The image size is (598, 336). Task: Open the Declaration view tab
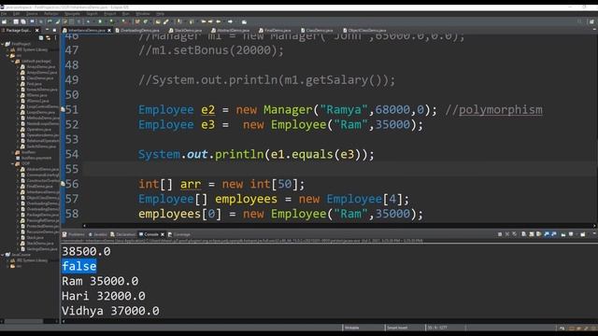[x=123, y=234]
